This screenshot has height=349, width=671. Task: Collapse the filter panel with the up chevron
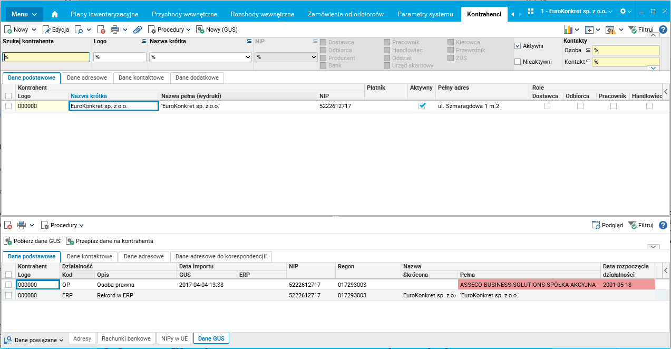pos(654,35)
